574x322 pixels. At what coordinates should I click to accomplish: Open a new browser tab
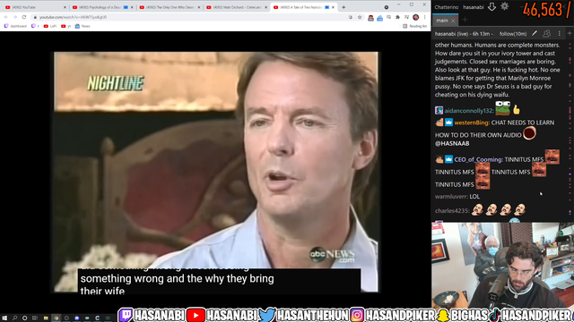tap(344, 7)
